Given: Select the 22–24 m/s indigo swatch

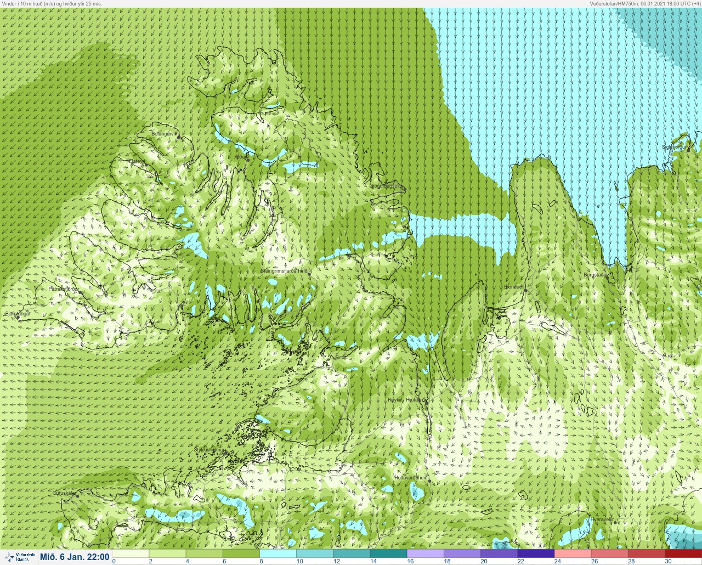Looking at the screenshot, I should coord(536,553).
